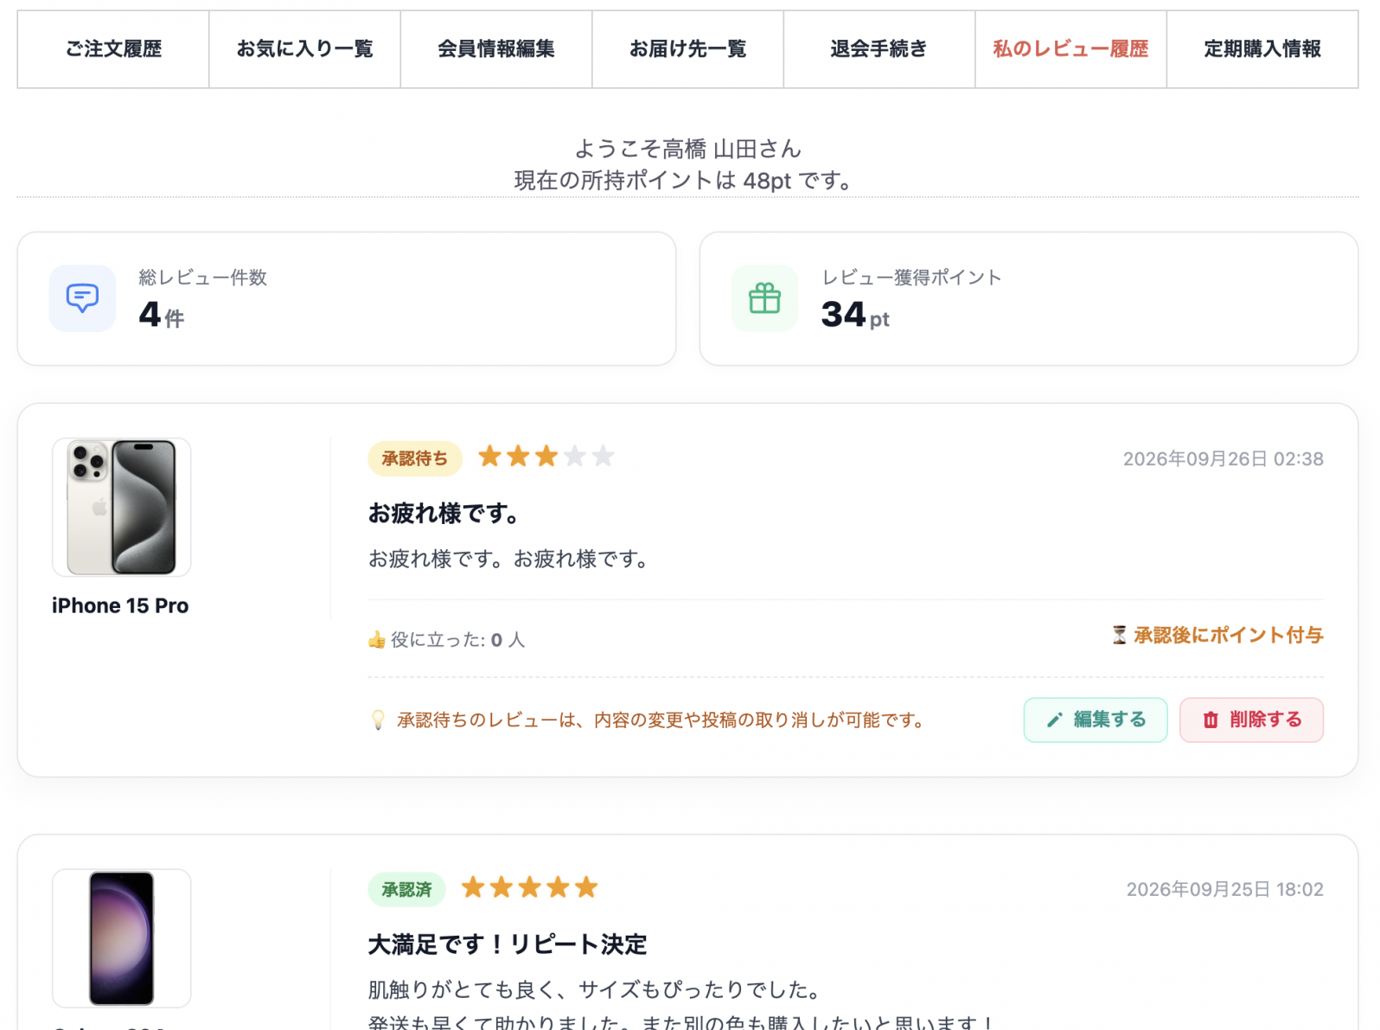This screenshot has height=1030, width=1380.
Task: Click review title お疲れ様です。
Action: click(444, 514)
